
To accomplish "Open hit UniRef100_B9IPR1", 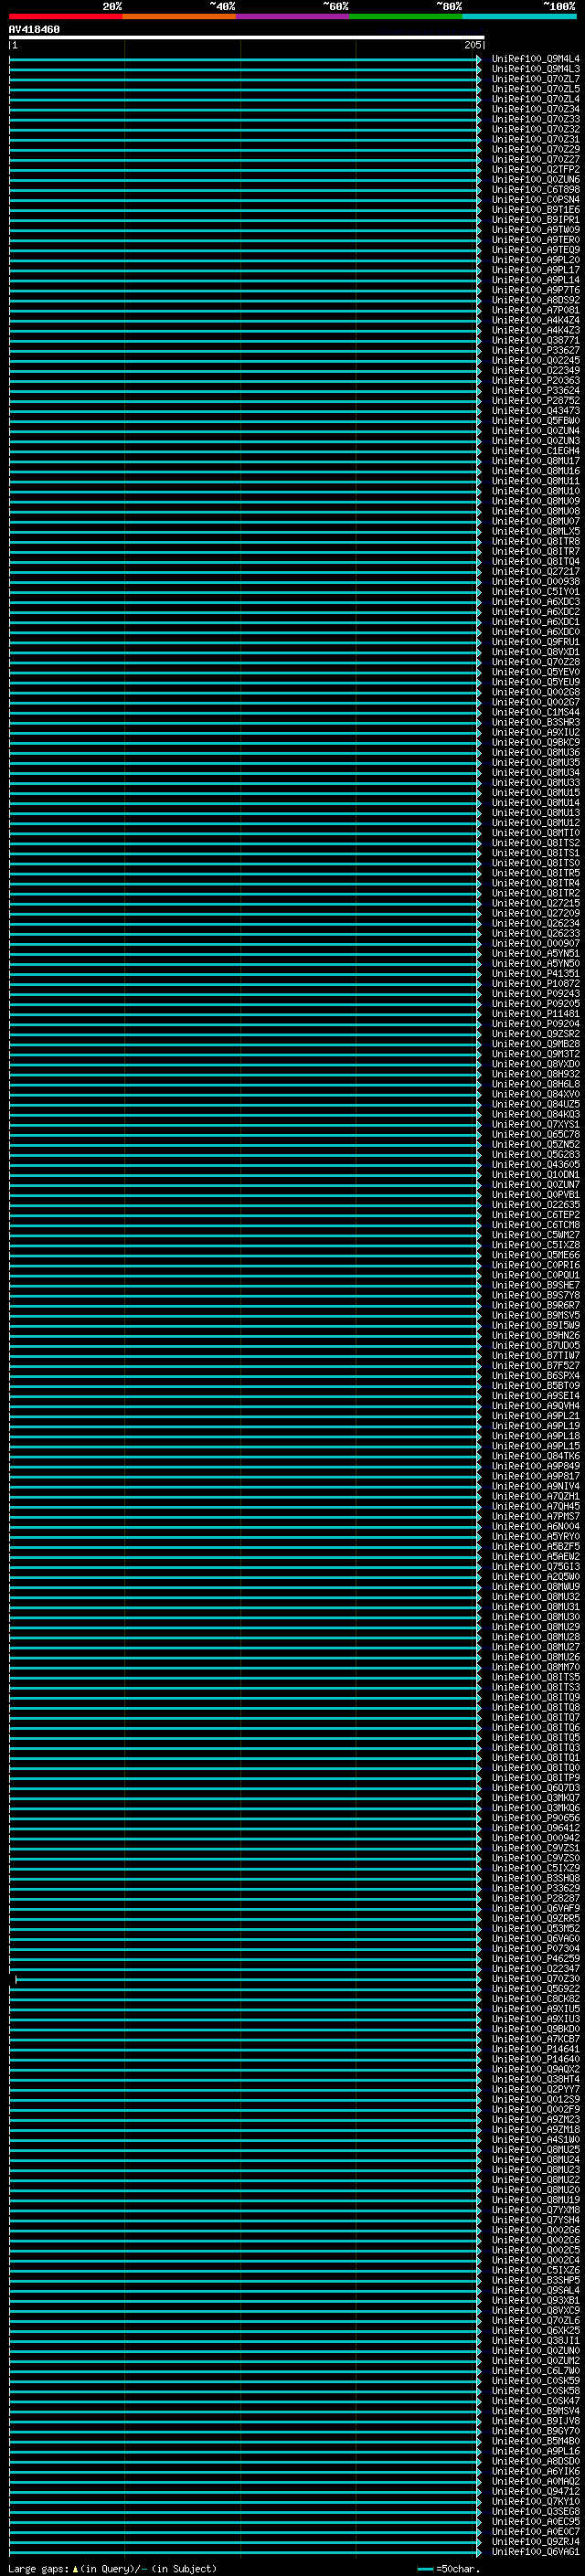I will 536,219.
